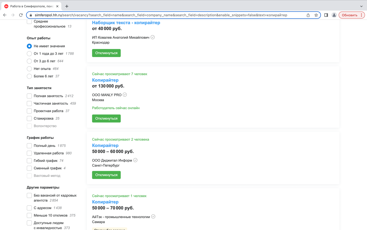
Task: Click verified checkmark next to ООО MANLY PRO
Action: coord(125,95)
